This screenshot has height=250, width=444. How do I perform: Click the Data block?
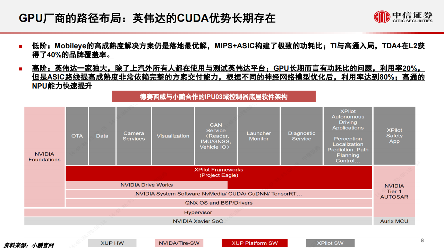102,136
